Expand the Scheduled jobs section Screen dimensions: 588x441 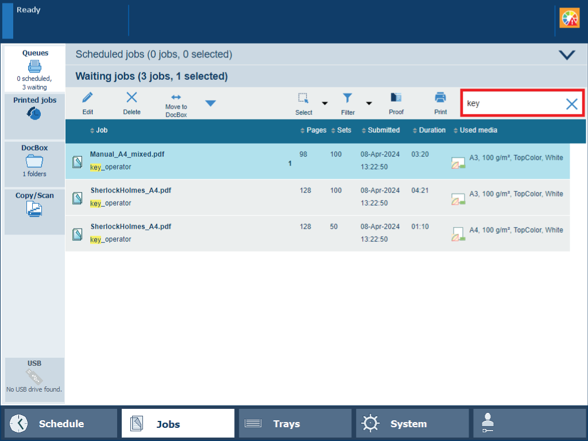click(567, 55)
